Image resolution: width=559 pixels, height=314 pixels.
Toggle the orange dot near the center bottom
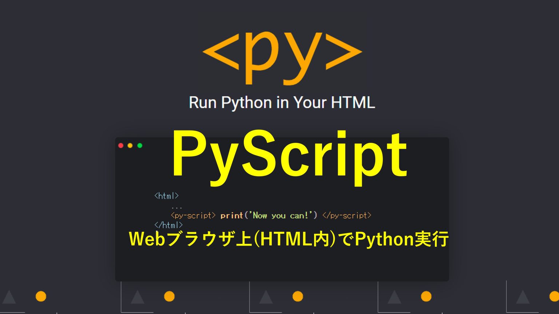point(298,296)
